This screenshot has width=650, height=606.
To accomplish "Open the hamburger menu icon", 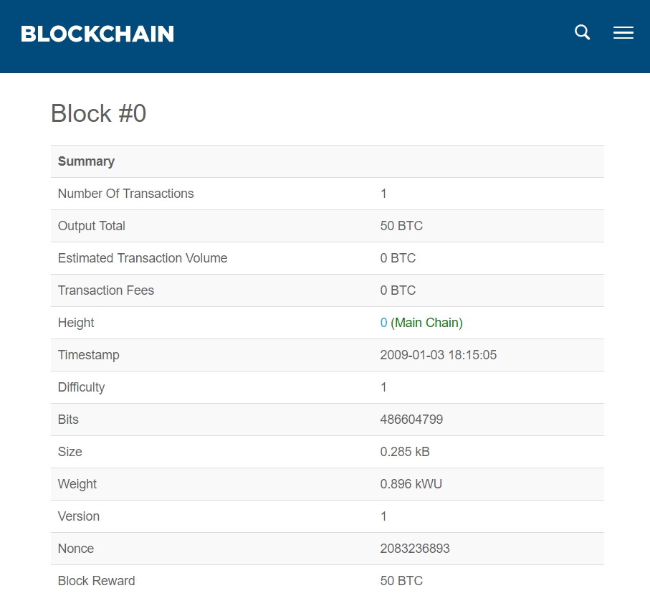I will tap(623, 32).
